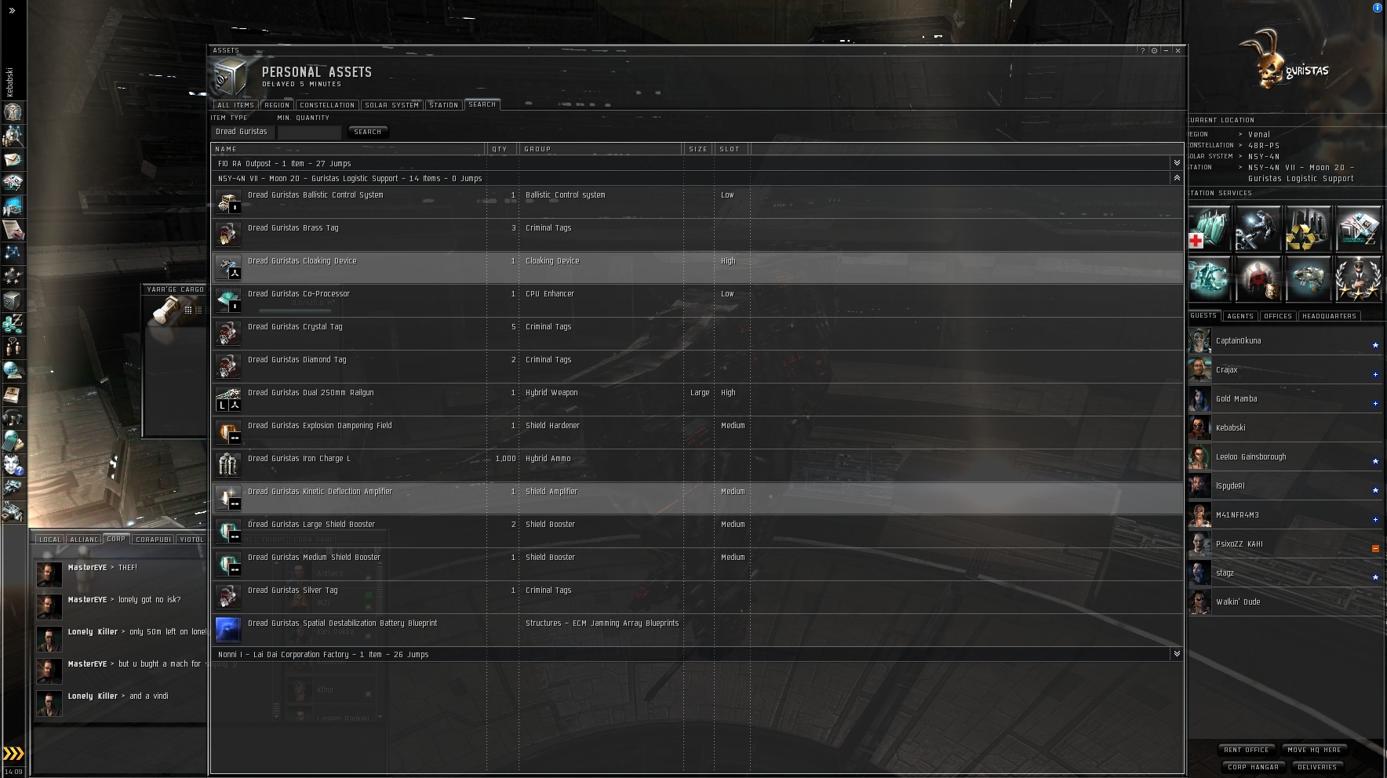Switch to the Station assets tab
The height and width of the screenshot is (778, 1387).
pyautogui.click(x=443, y=105)
